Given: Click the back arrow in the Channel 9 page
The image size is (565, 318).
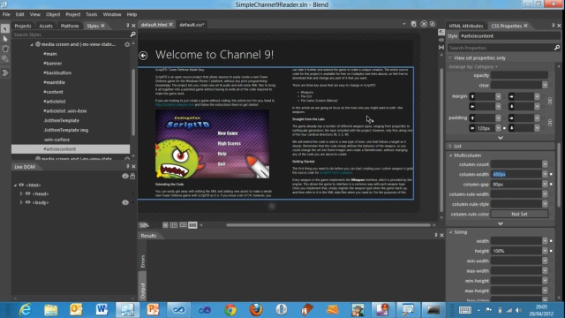Looking at the screenshot, I should pyautogui.click(x=143, y=55).
